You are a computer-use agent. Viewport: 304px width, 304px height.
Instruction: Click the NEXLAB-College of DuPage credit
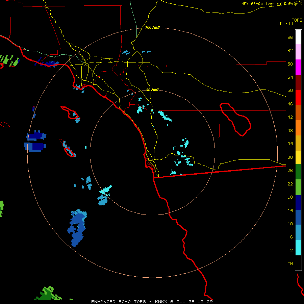pos(270,4)
